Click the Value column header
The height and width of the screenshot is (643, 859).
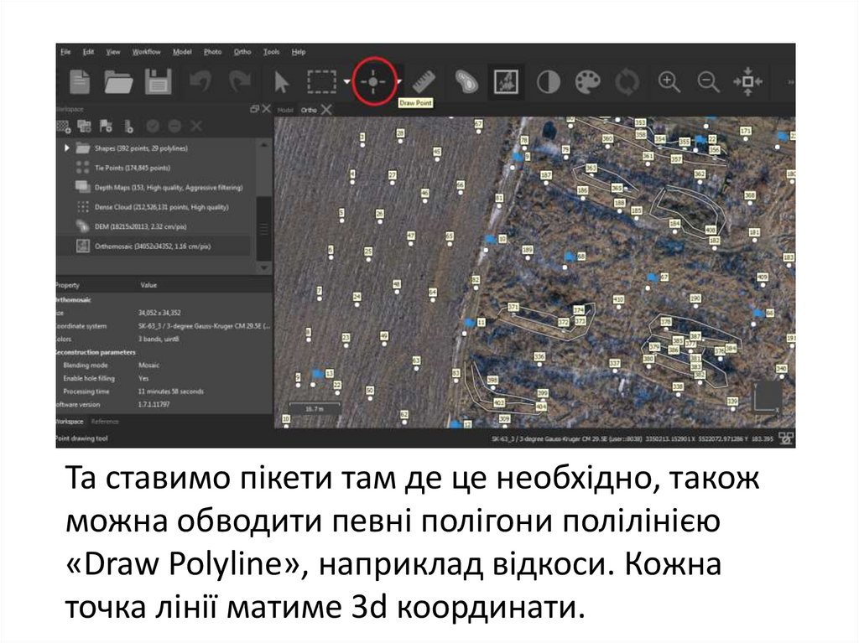click(148, 285)
